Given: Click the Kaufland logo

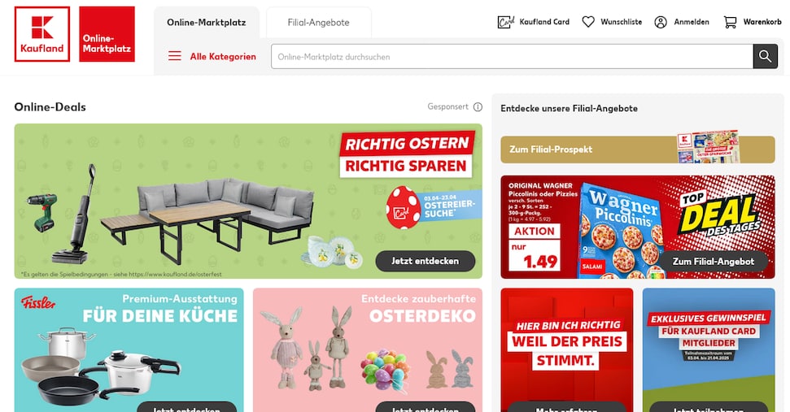Looking at the screenshot, I should pos(42,34).
